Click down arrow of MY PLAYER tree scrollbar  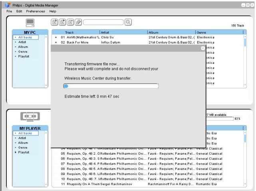tap(46, 185)
